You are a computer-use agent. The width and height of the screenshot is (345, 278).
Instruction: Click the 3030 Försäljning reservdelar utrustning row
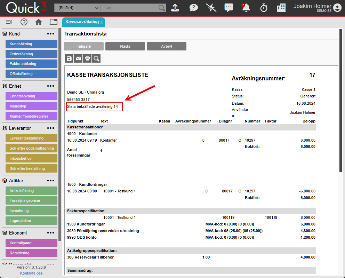191,231
